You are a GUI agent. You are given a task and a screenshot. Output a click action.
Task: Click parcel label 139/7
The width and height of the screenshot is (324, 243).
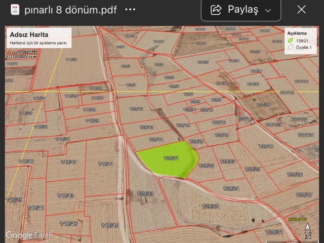pyautogui.click(x=188, y=94)
